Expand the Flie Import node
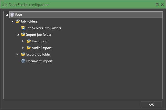The width and height of the screenshot is (166, 110). (x=23, y=41)
